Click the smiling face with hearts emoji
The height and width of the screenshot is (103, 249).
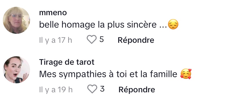(186, 74)
